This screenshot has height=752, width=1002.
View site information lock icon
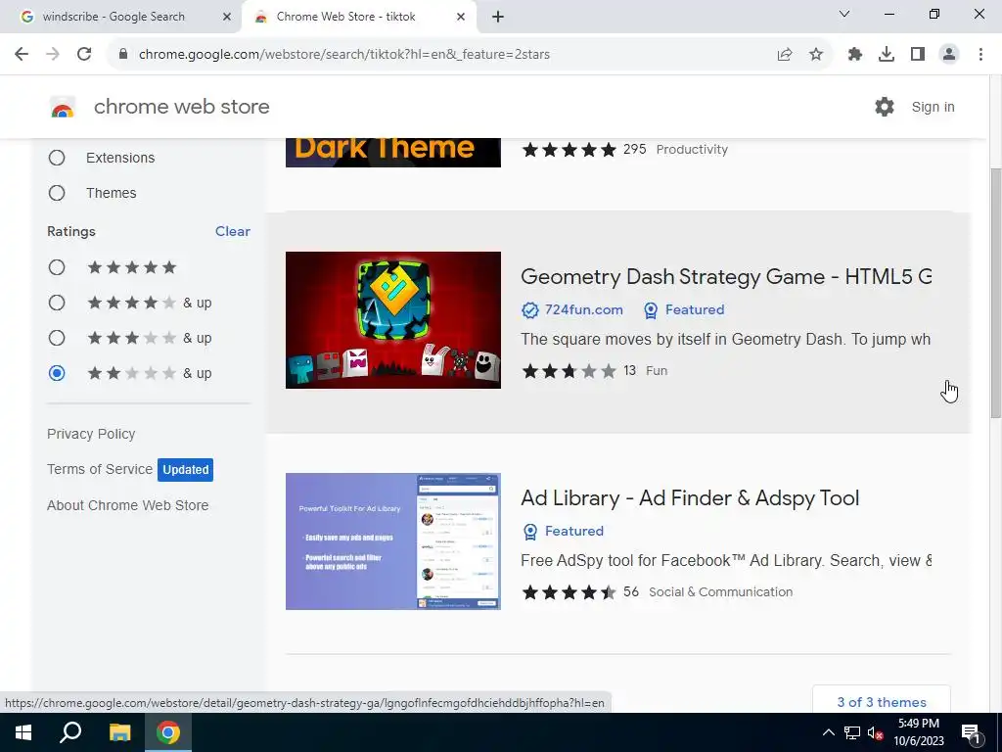point(123,55)
